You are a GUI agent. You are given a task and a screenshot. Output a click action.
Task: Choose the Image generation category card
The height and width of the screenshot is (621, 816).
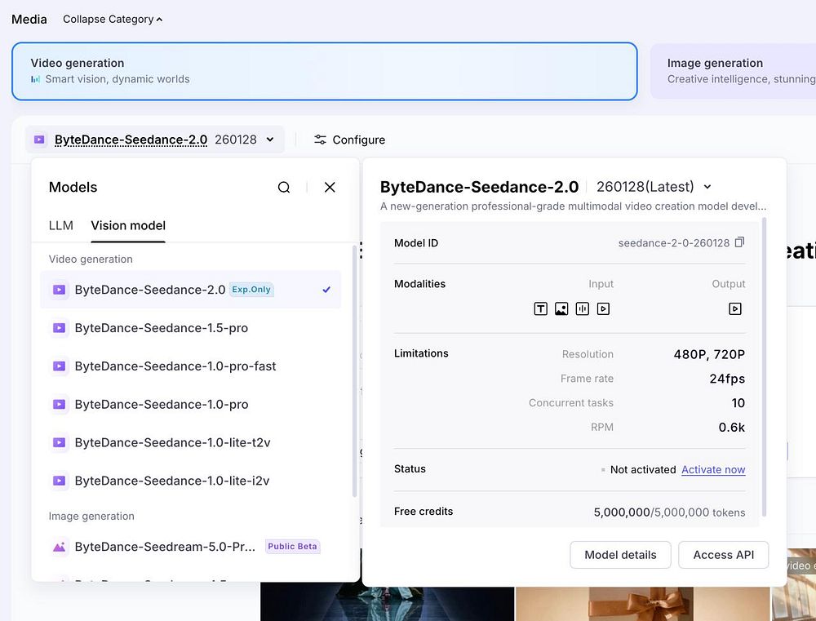[x=733, y=71]
